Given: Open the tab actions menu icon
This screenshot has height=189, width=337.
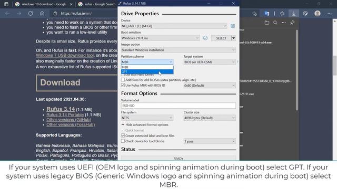Looking at the screenshot, I should [x=6, y=4].
